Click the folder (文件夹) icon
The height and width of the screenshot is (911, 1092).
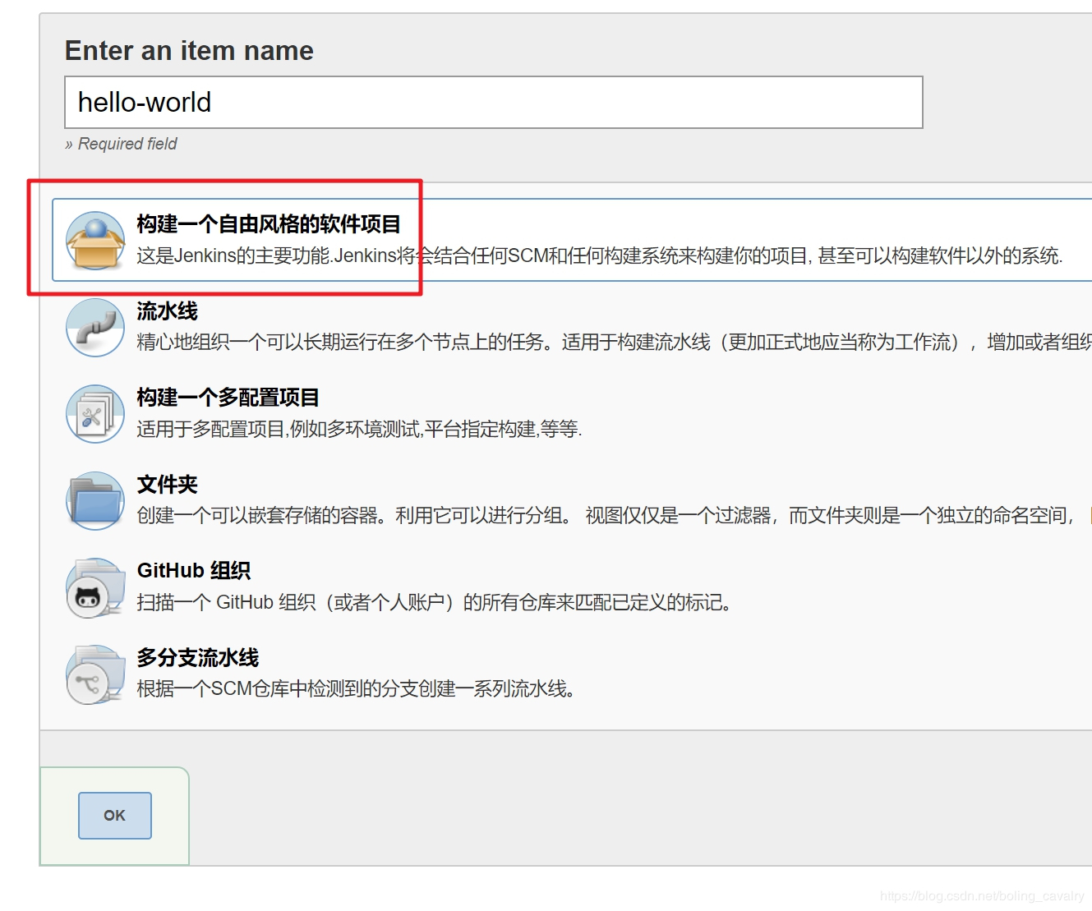tap(95, 500)
